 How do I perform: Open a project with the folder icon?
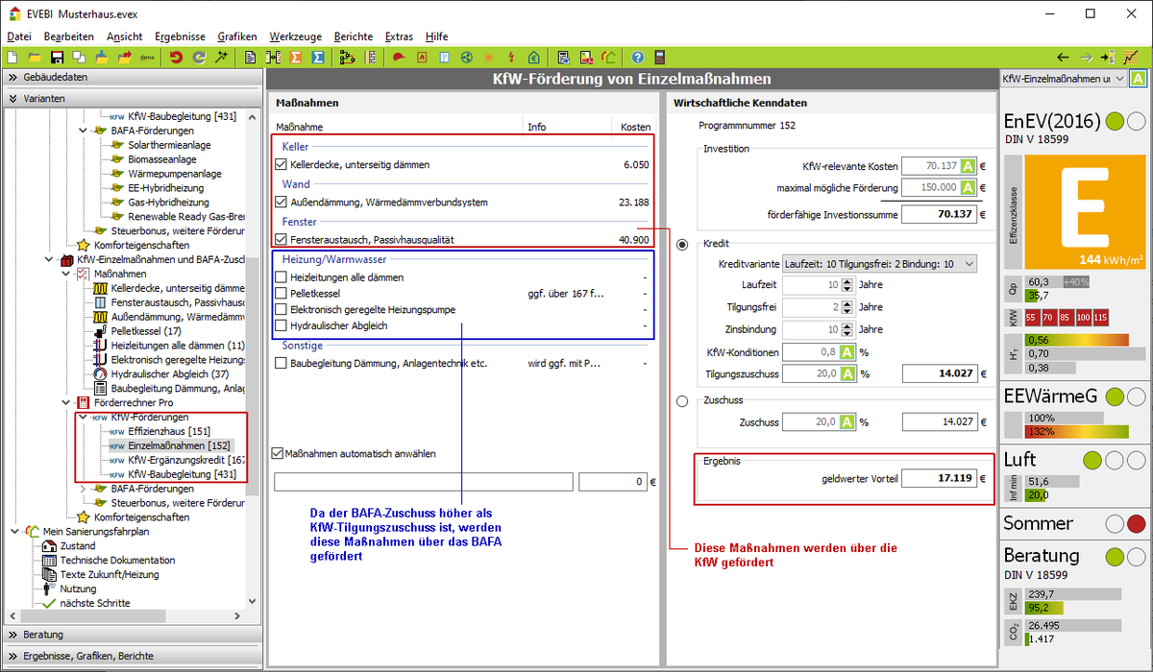point(35,58)
